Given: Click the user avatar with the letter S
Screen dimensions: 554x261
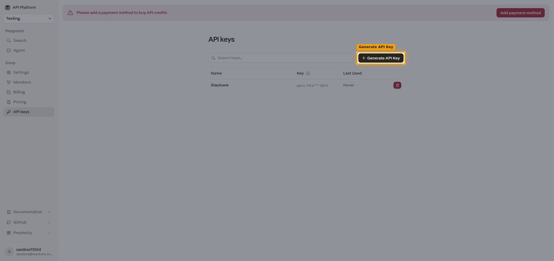Looking at the screenshot, I should (x=9, y=252).
